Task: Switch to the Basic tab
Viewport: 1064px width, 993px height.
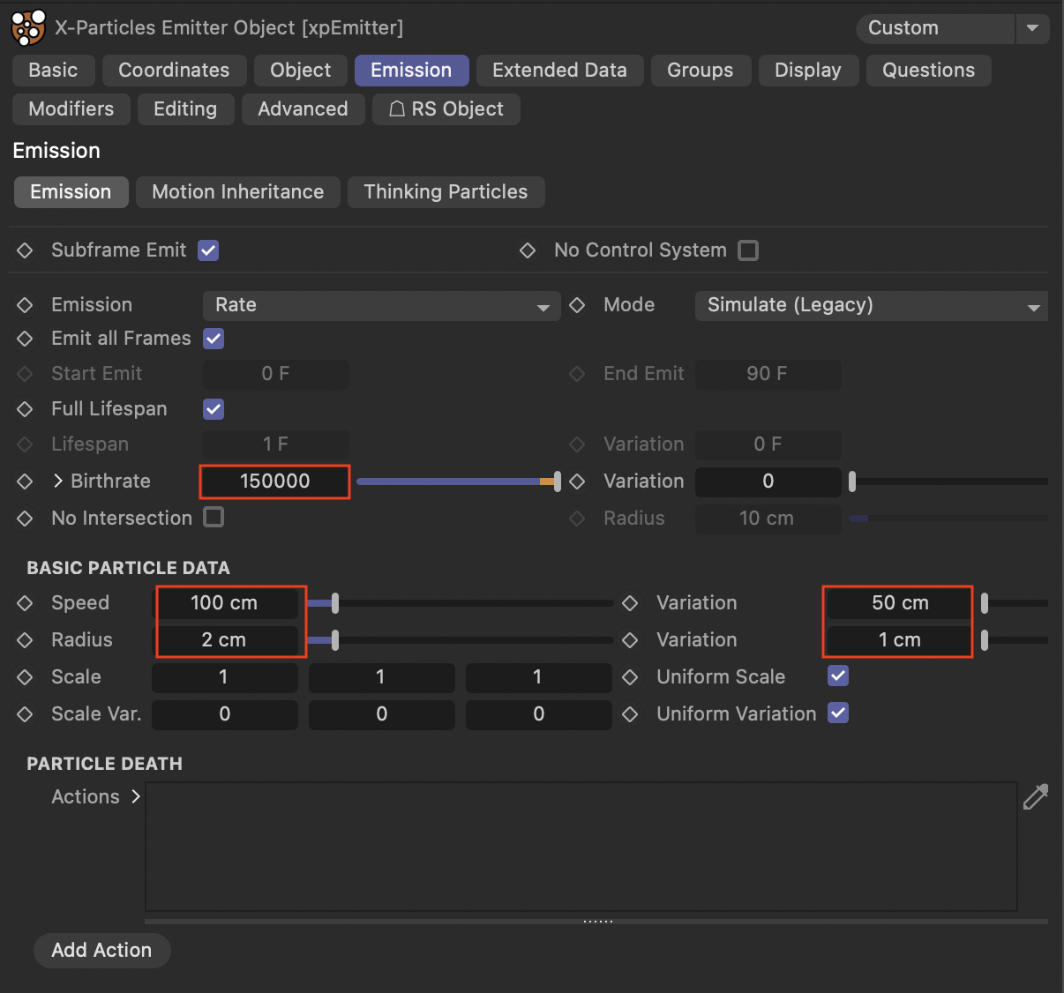Action: click(x=53, y=71)
